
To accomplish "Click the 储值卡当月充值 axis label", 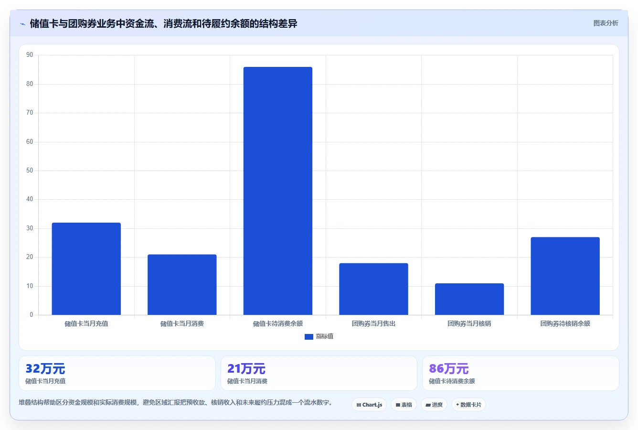I will click(86, 323).
